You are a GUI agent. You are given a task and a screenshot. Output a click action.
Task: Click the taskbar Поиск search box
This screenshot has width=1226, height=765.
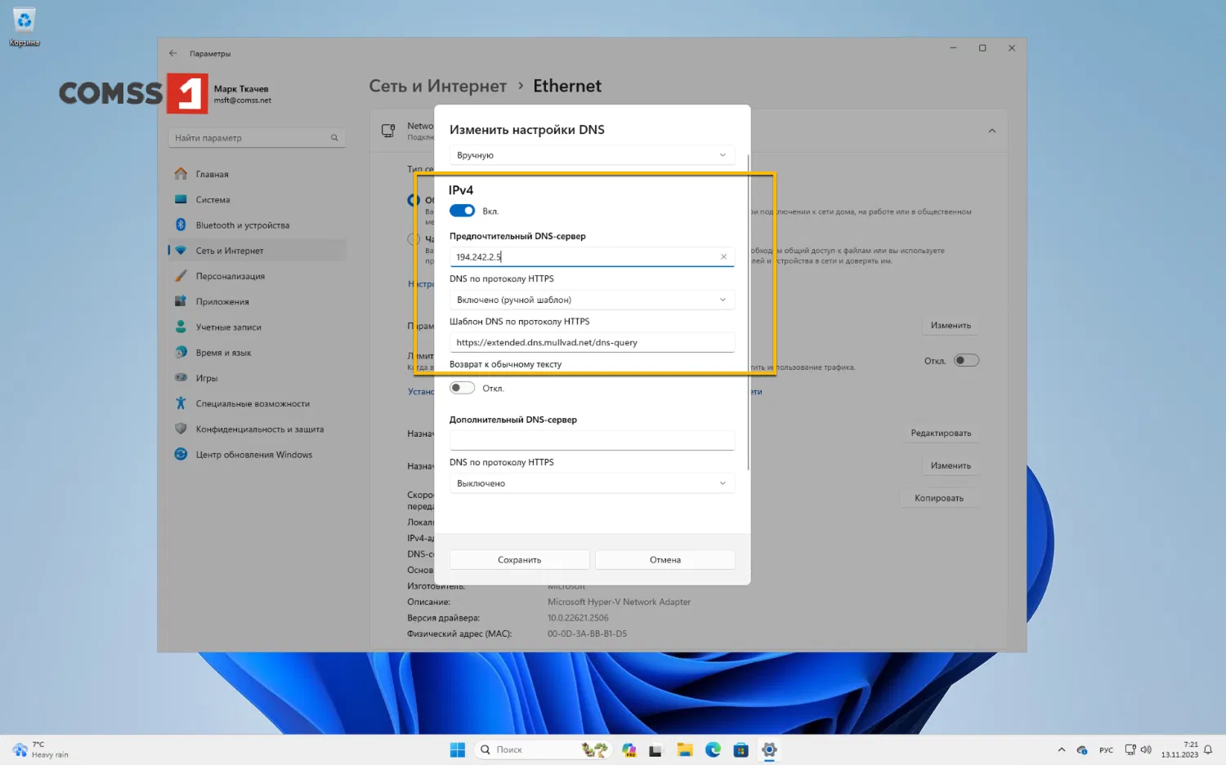coord(542,749)
